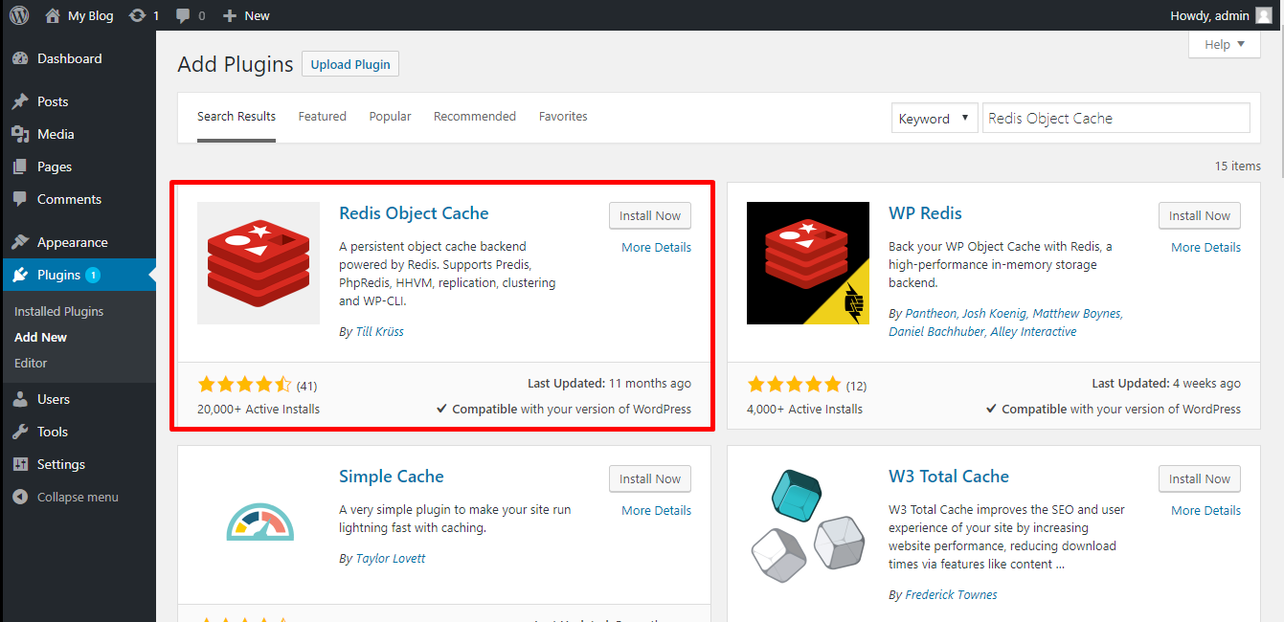Image resolution: width=1284 pixels, height=622 pixels.
Task: Click the Users icon in sidebar
Action: [20, 399]
